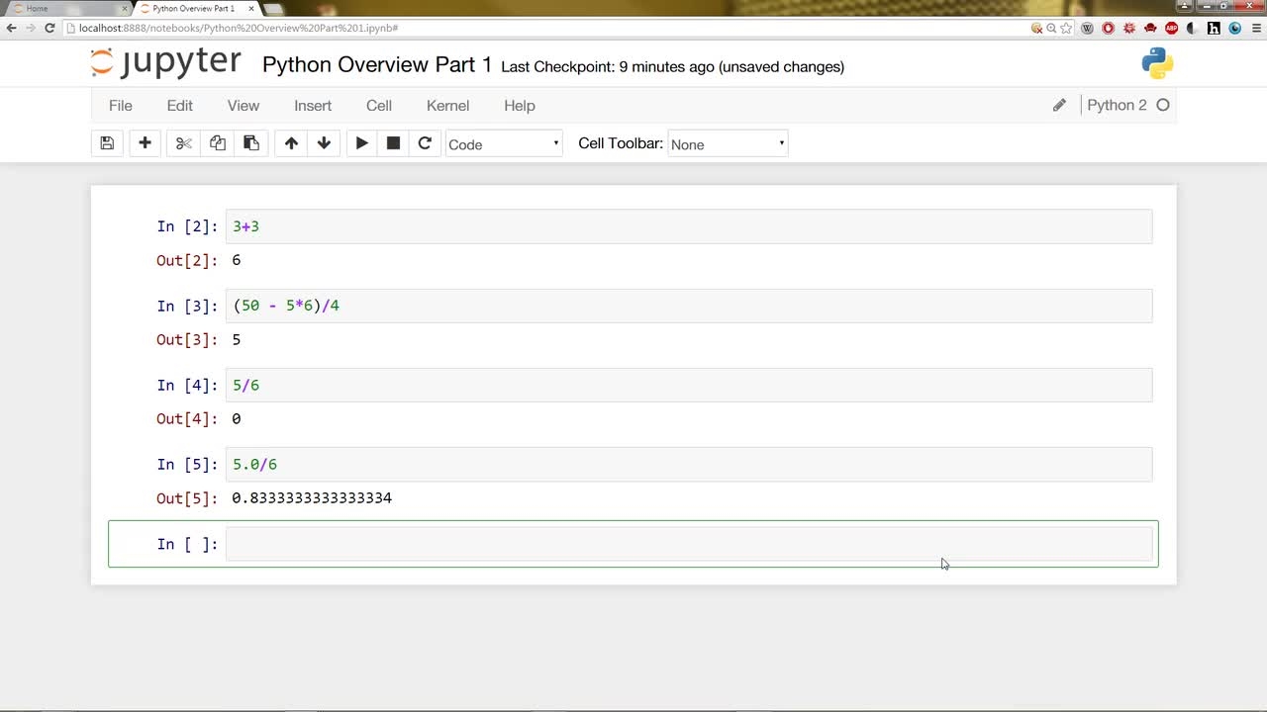Rename notebook title Python Overview Part 1
This screenshot has height=712, width=1267.
coord(377,65)
